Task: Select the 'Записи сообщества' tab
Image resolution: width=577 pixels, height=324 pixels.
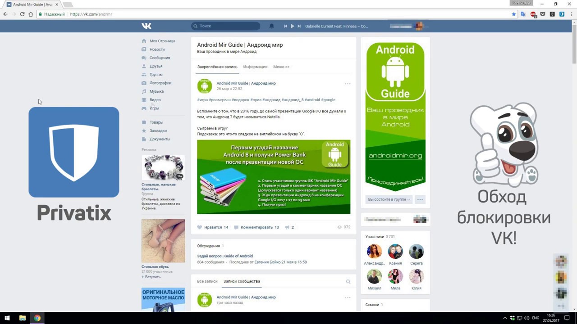Action: tap(242, 281)
